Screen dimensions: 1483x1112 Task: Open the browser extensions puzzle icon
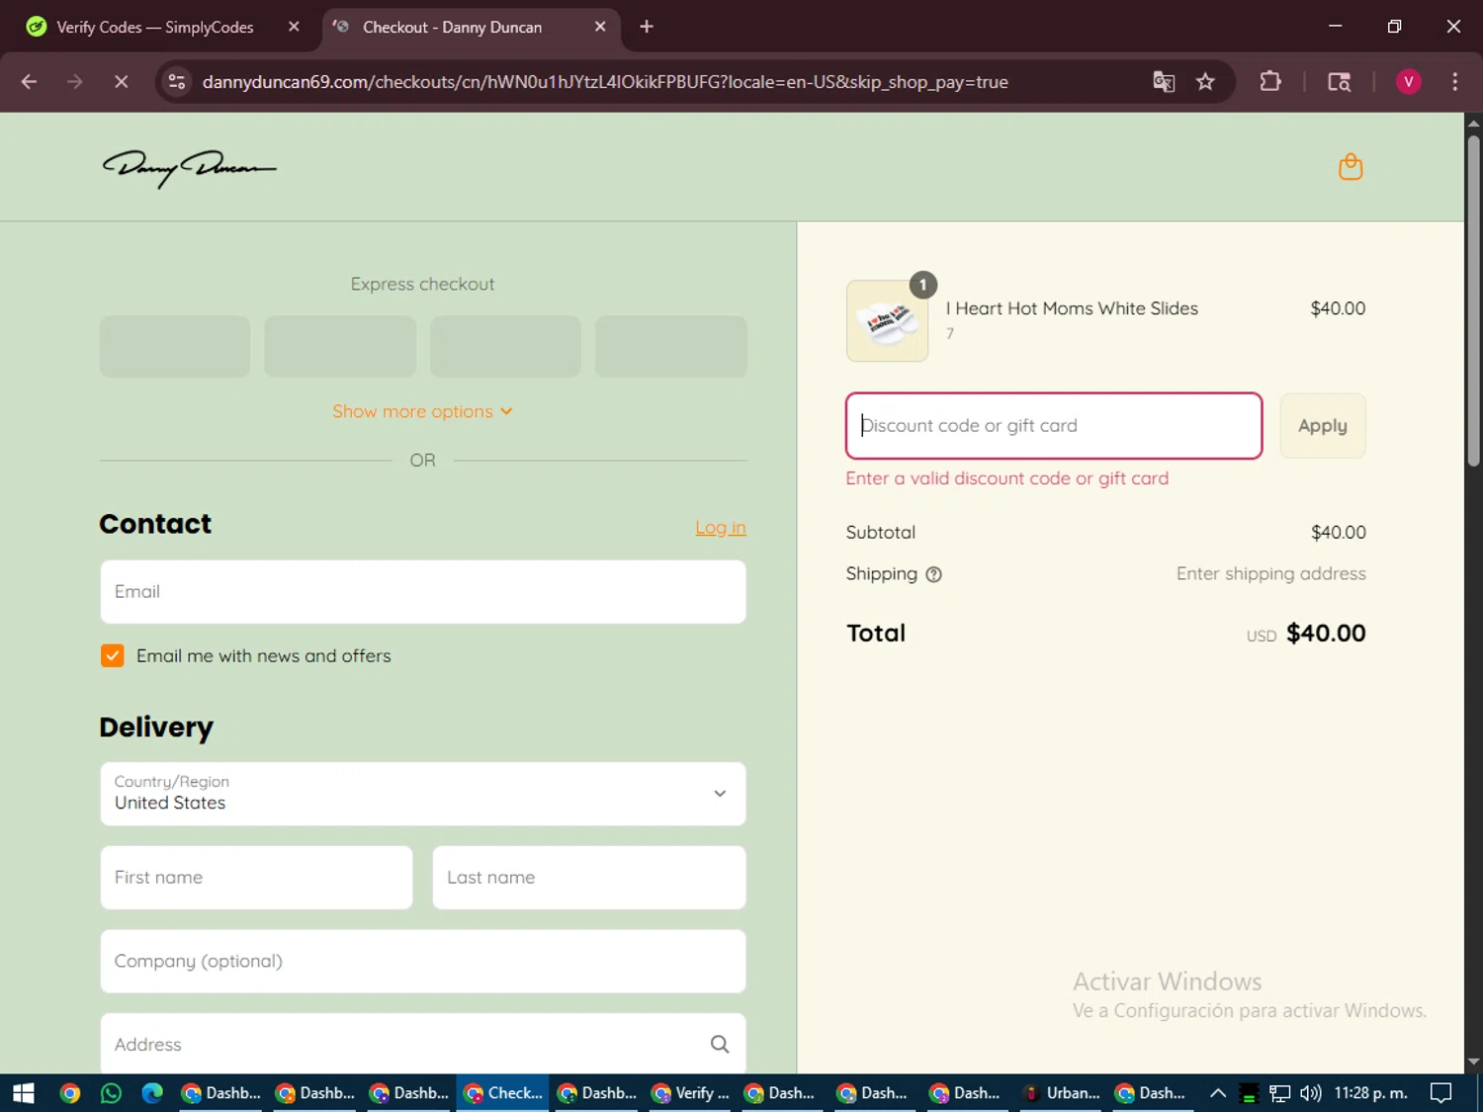click(1270, 82)
